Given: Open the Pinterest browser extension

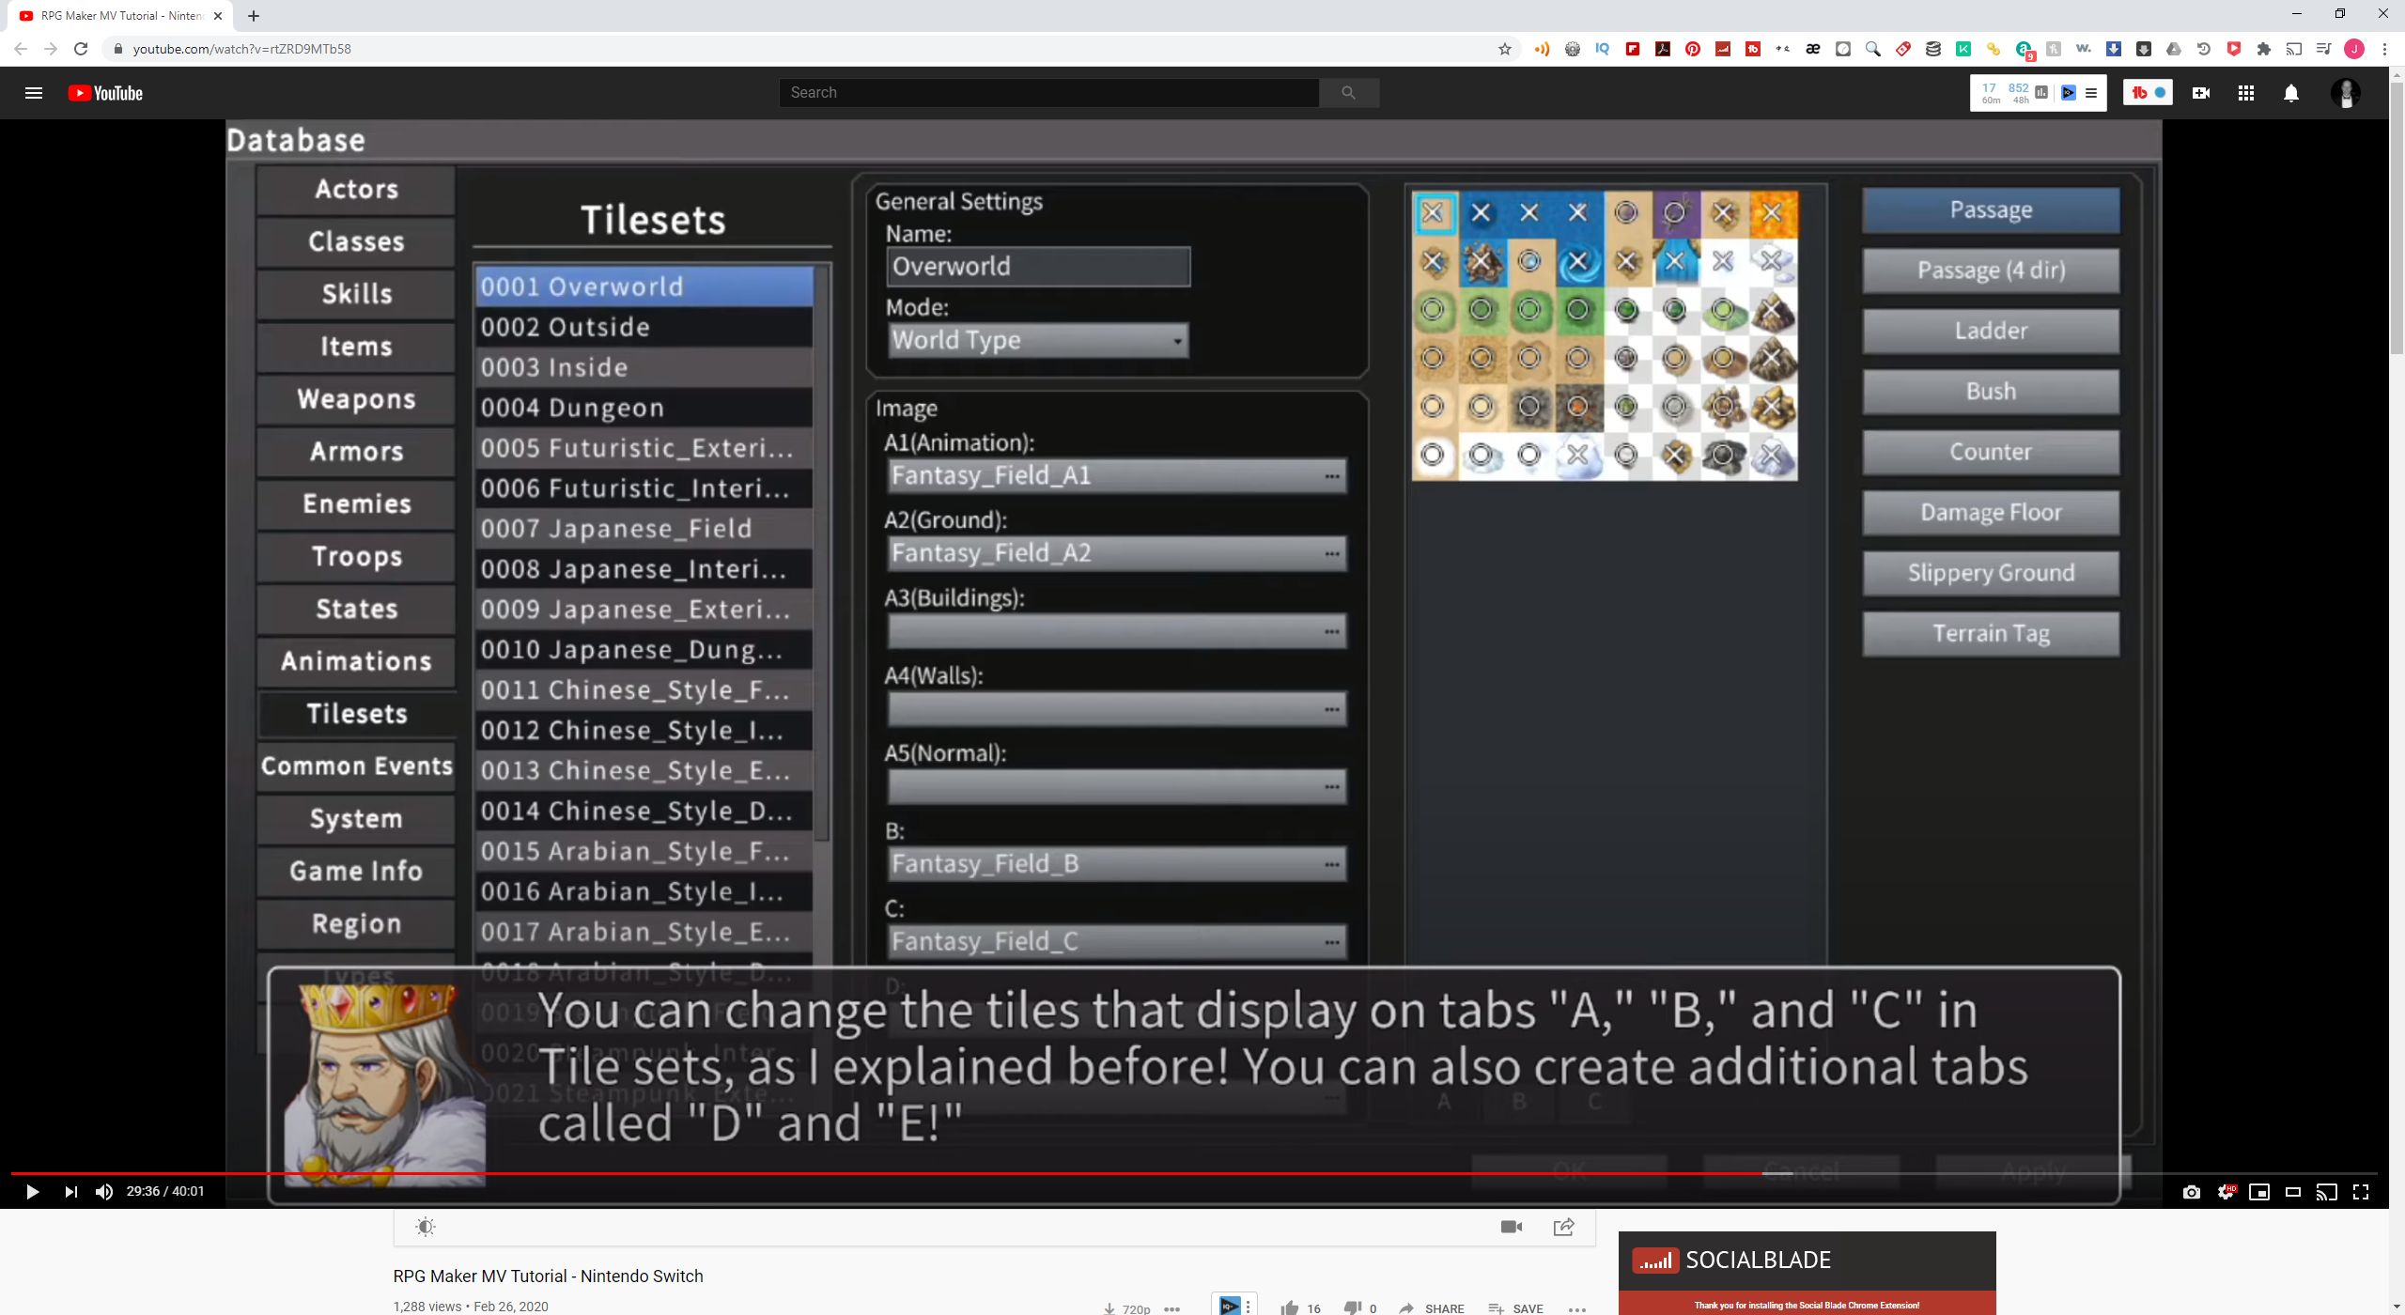Looking at the screenshot, I should pos(1693,49).
